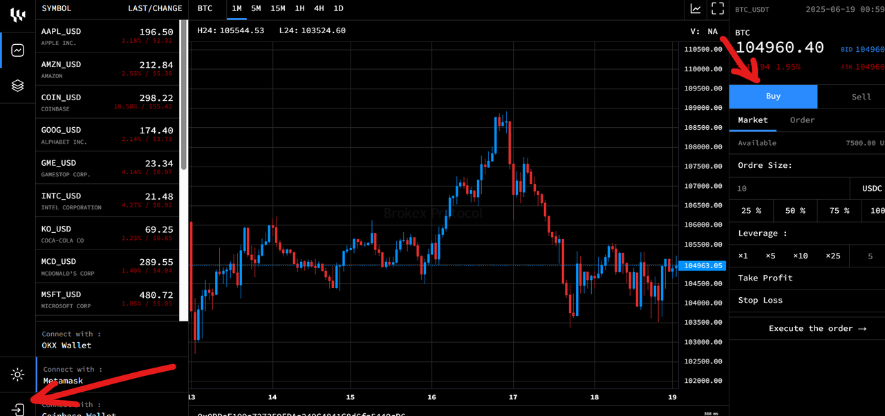The image size is (885, 416).
Task: Switch to the 5M timeframe
Action: (257, 8)
